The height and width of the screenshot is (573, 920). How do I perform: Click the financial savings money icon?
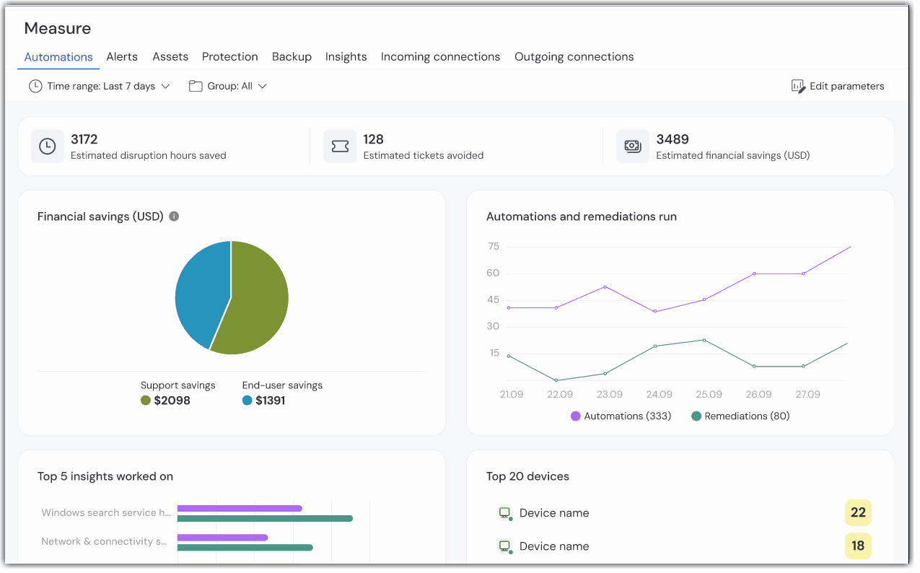click(633, 146)
